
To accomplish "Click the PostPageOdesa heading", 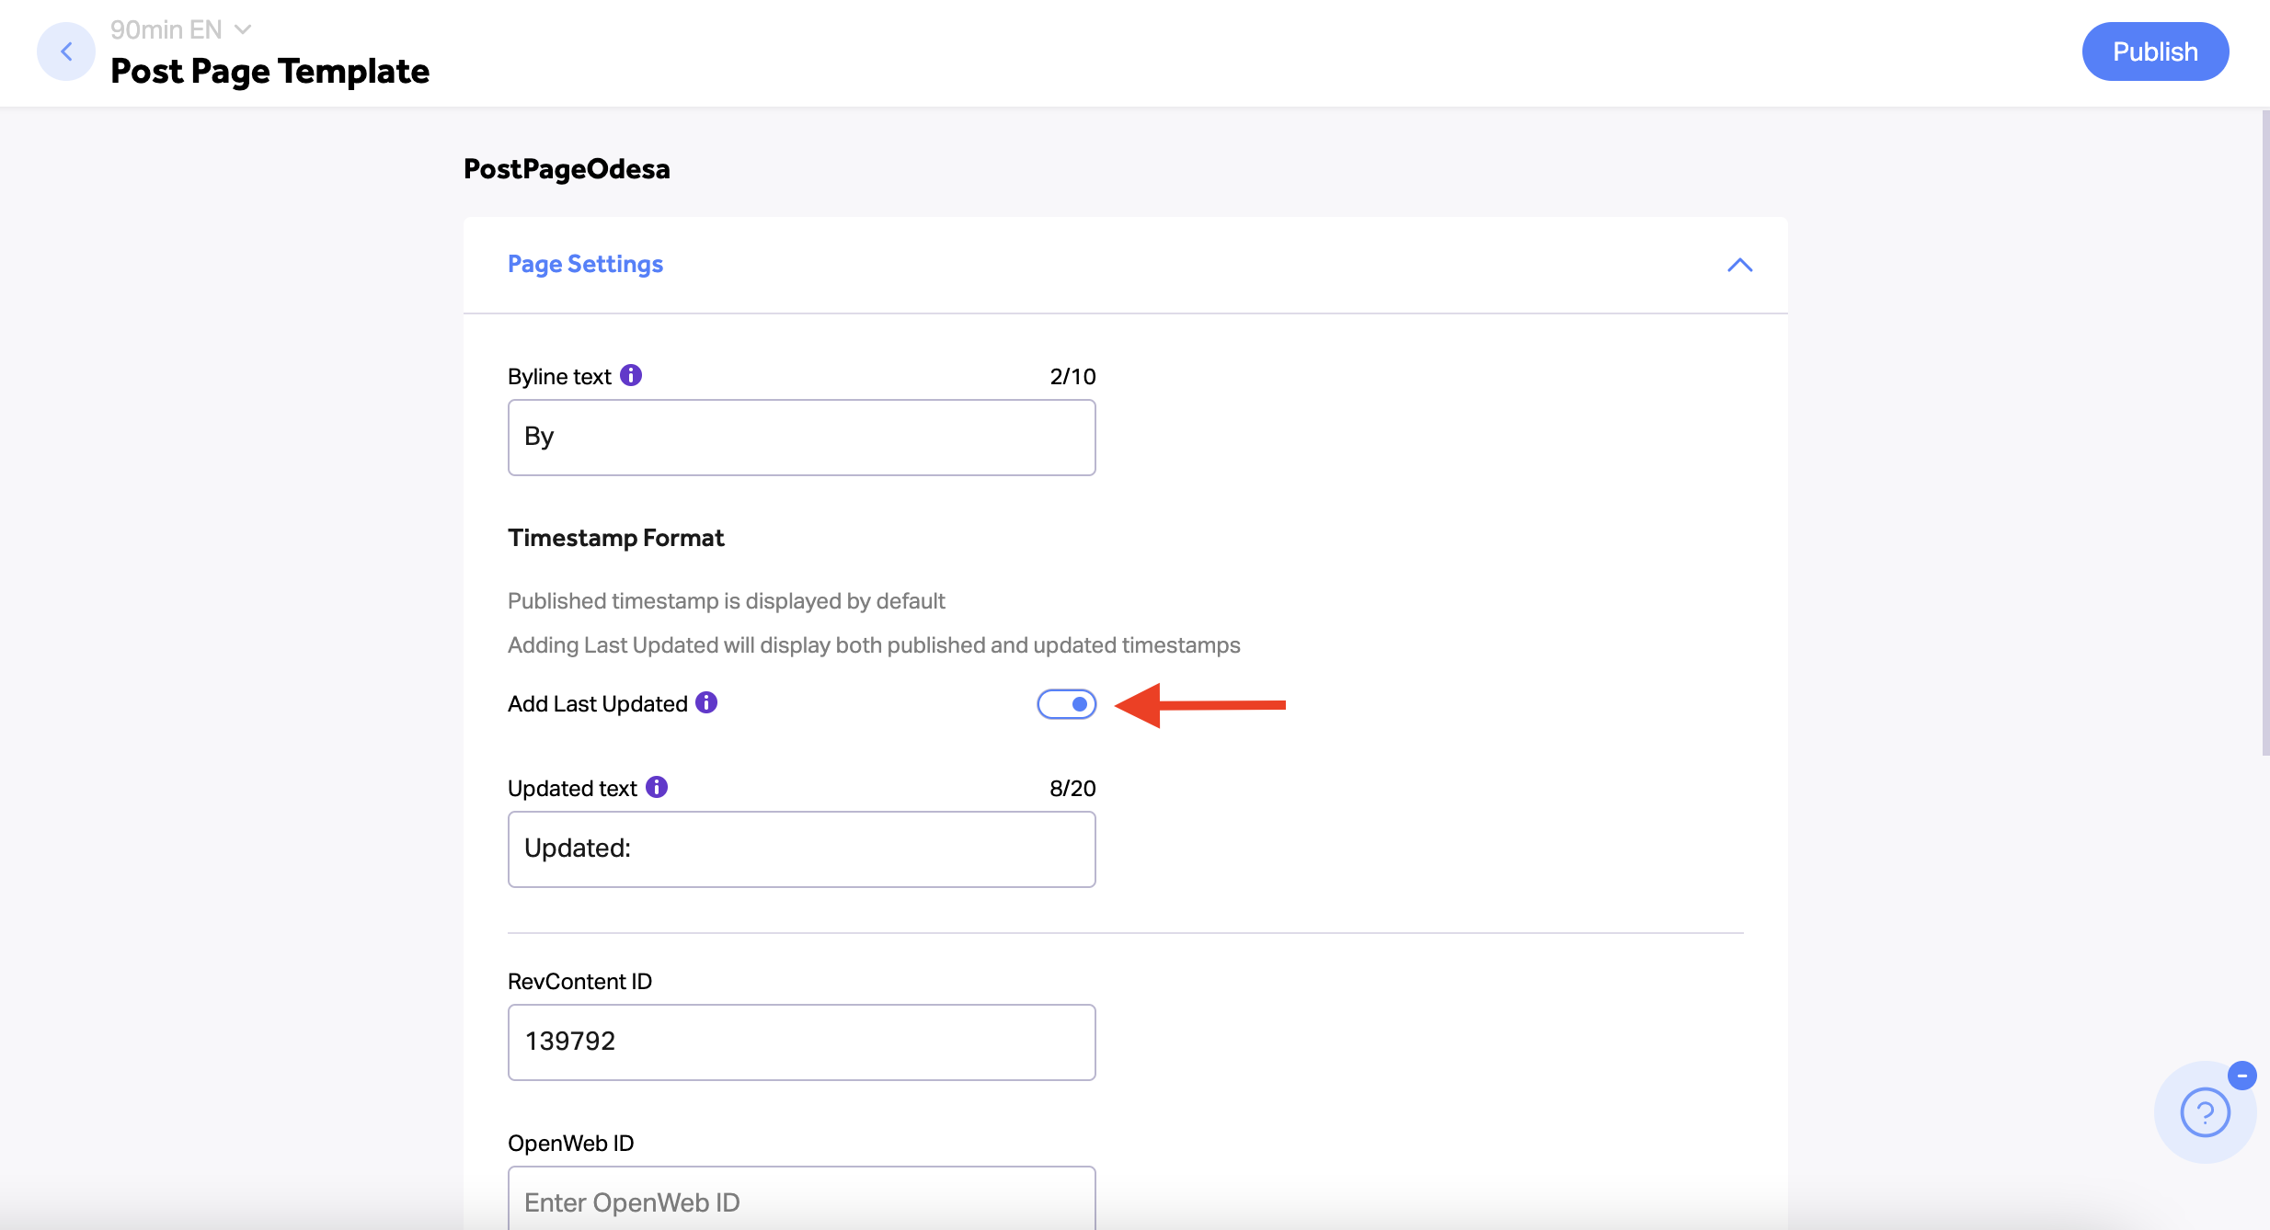I will pos(567,169).
